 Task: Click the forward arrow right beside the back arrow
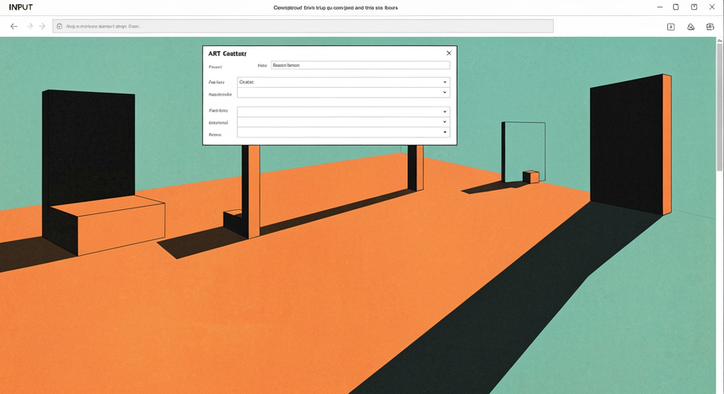(29, 26)
